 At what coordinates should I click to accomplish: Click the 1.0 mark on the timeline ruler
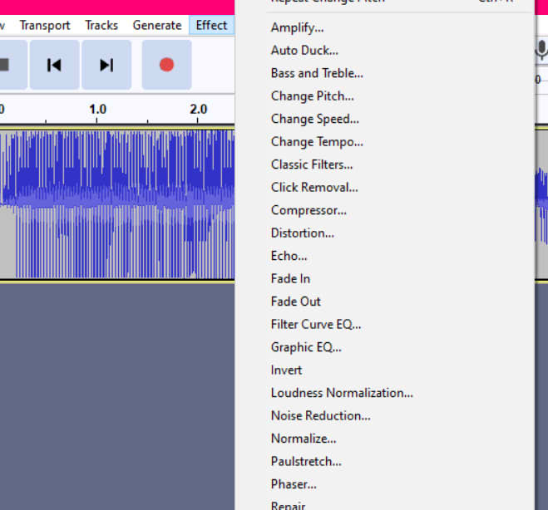point(97,110)
